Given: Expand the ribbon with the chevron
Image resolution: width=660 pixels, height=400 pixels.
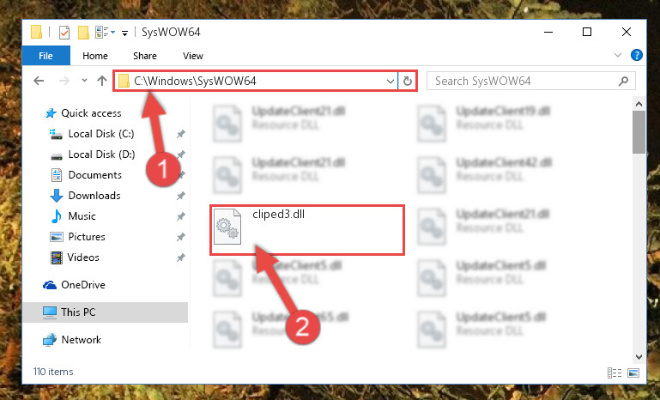Looking at the screenshot, I should point(617,55).
